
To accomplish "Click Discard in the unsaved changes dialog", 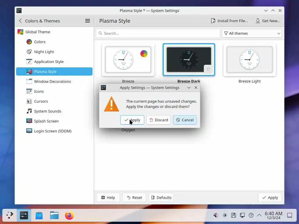I will click(x=159, y=120).
